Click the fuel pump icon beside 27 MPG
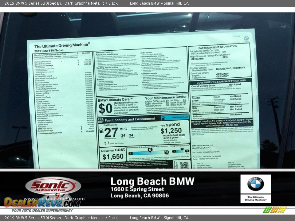The height and width of the screenshot is (221, 295). coord(101,131)
